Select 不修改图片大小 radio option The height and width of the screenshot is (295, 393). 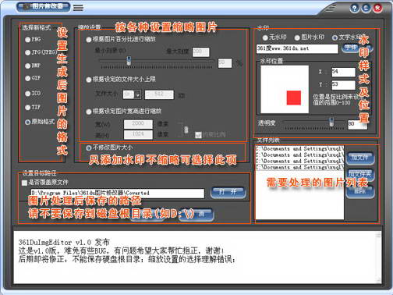[x=89, y=147]
